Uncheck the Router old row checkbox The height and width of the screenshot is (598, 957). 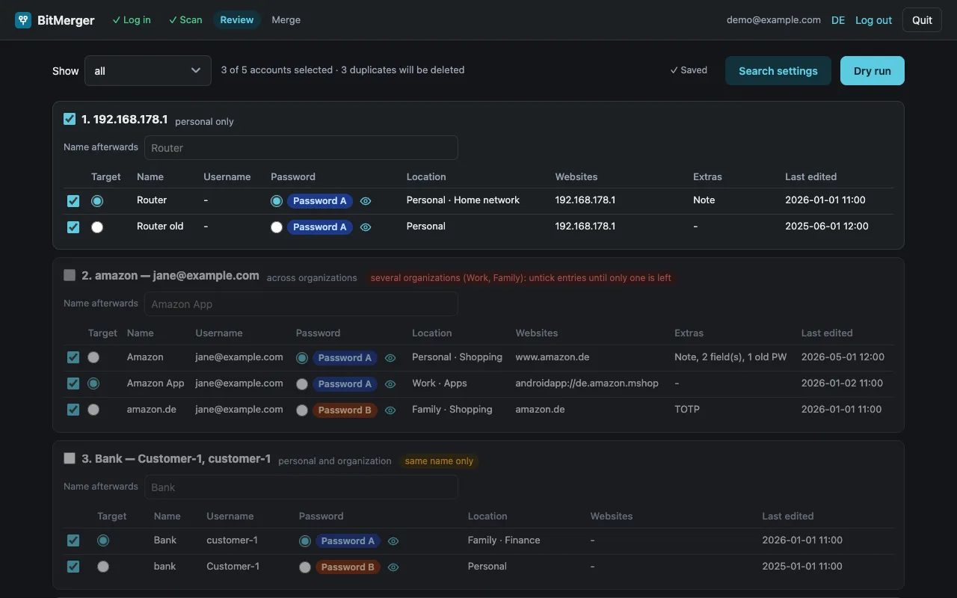(x=73, y=227)
